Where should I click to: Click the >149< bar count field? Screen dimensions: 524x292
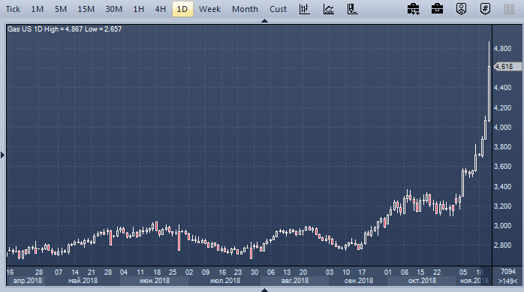coord(508,281)
